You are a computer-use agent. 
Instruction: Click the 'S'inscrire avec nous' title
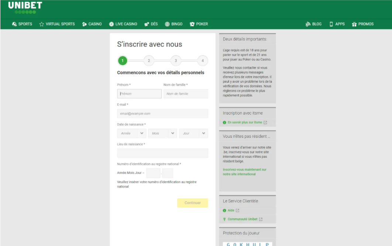(149, 44)
